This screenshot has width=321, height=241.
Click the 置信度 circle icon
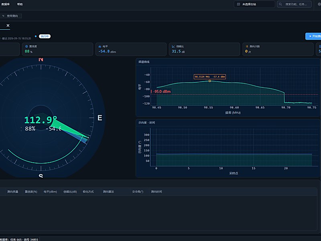tap(26, 47)
